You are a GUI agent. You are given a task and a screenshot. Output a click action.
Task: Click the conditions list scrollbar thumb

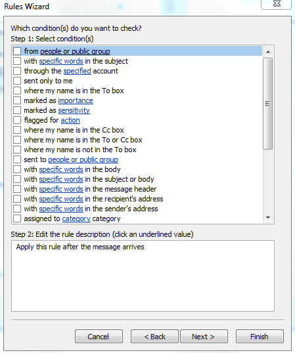[267, 103]
